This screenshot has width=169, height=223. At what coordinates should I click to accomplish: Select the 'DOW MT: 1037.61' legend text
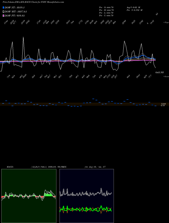(16, 11)
